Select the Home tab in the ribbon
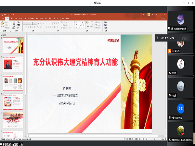195x146 pixels. tap(7, 18)
